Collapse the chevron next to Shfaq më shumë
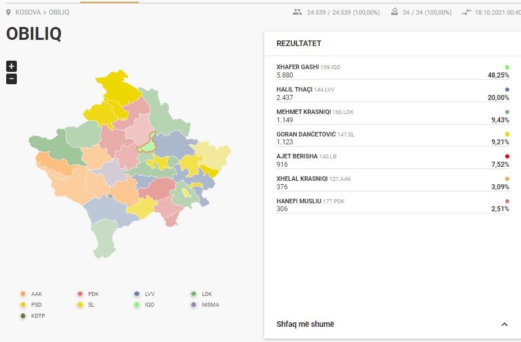Screen dimensions: 521x342 [x=504, y=324]
